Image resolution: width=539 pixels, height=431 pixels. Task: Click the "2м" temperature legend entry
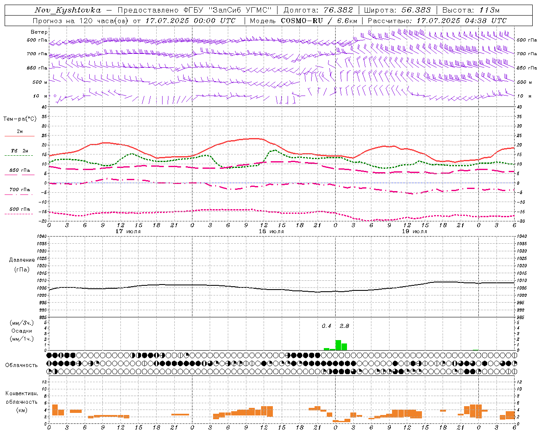tap(20, 131)
